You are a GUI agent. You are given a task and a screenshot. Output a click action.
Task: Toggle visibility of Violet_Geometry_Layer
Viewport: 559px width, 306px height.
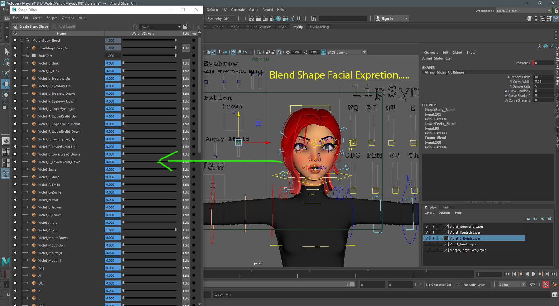tap(427, 227)
